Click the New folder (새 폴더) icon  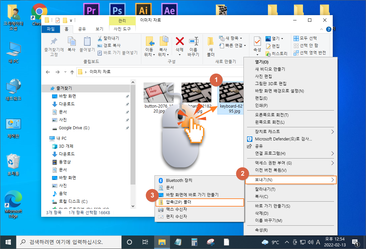pos(211,46)
